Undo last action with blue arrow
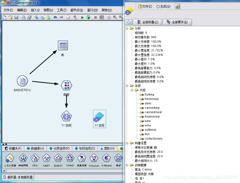The width and height of the screenshot is (240, 183). [x=55, y=17]
